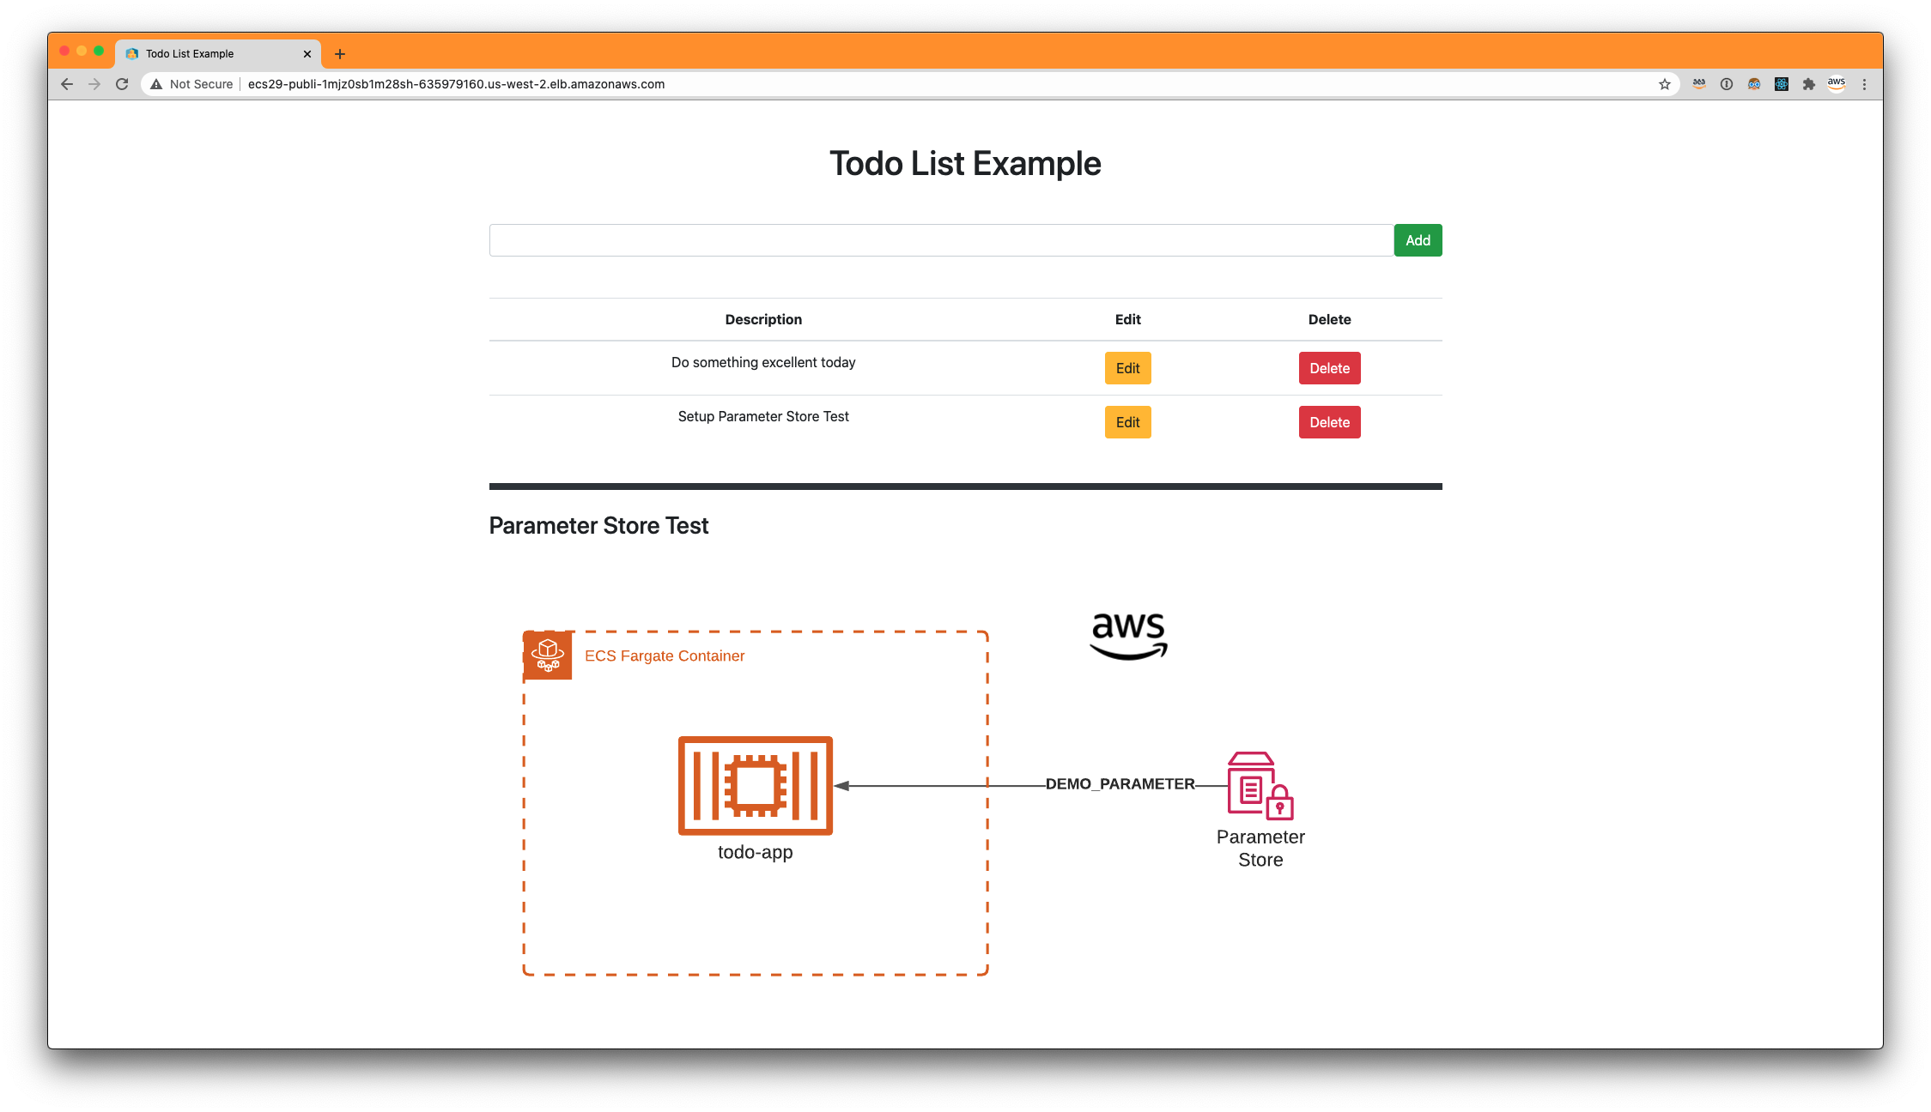Open the React Developer Tools extension

1782,84
